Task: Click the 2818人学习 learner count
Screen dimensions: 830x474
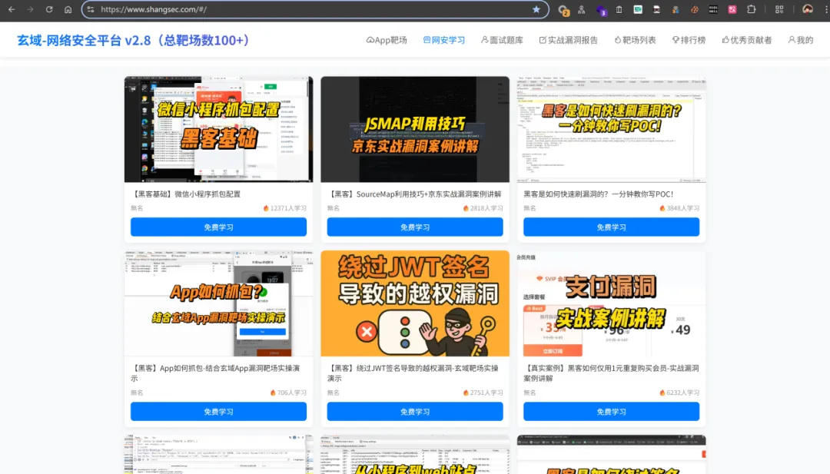Action: (483, 208)
